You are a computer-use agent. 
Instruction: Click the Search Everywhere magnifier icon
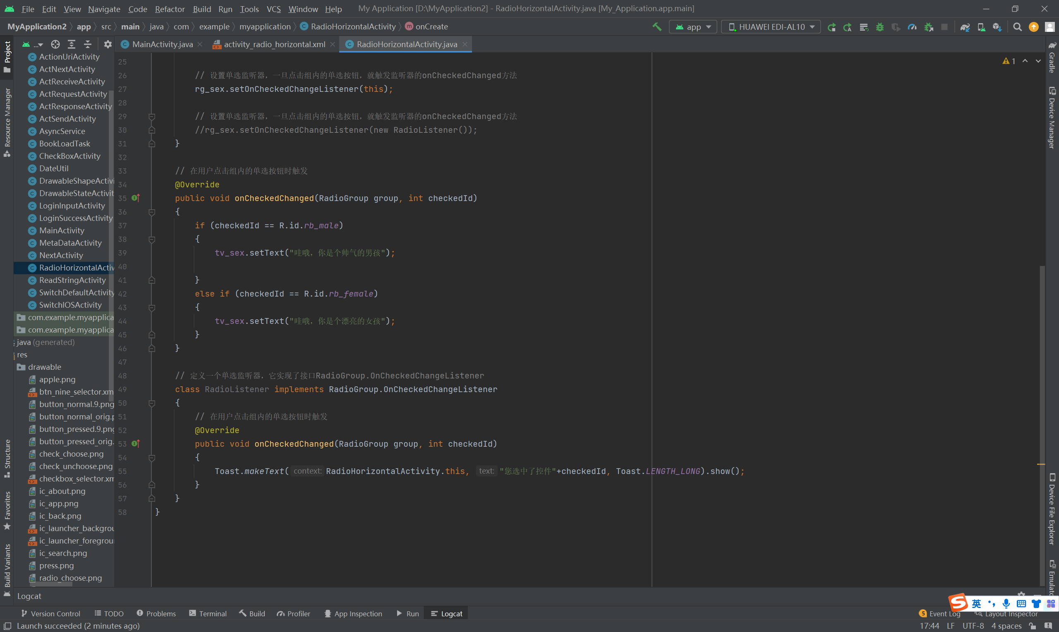1017,27
